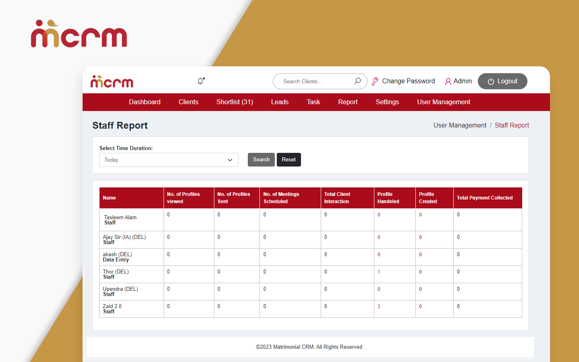Click the Change Password link
579x362 pixels.
click(x=408, y=81)
